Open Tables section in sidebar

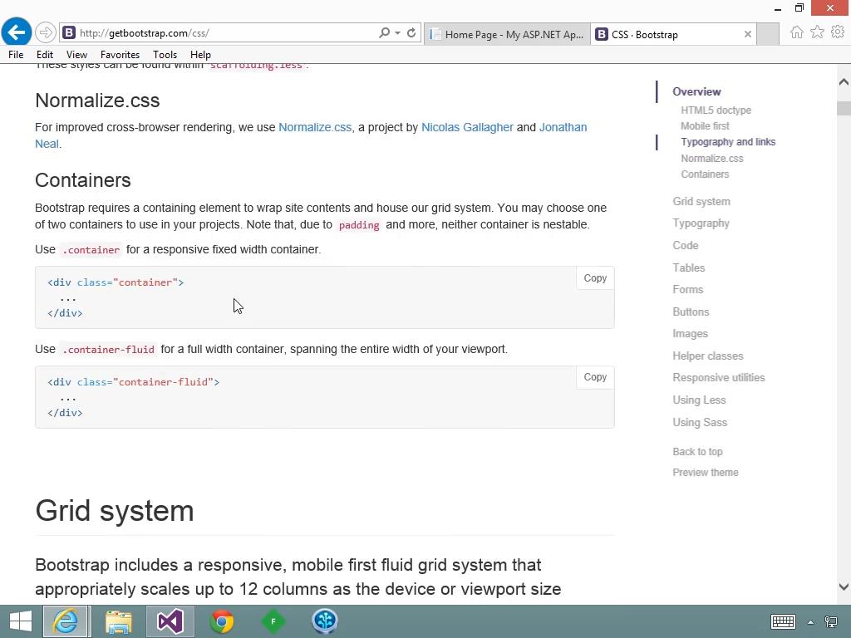click(x=689, y=268)
